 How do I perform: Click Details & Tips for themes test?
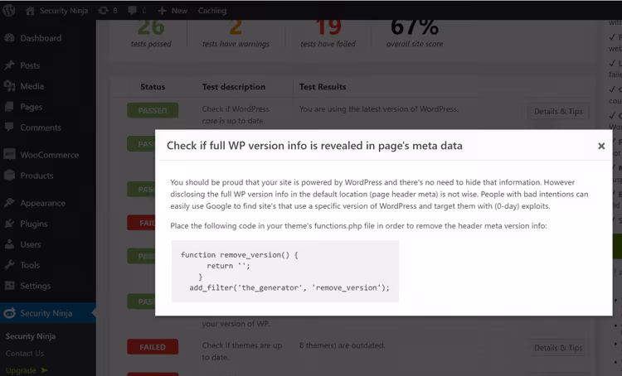[x=558, y=348]
